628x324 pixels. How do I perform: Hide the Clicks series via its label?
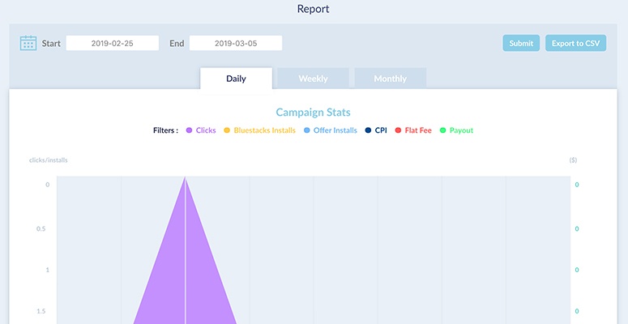point(206,130)
